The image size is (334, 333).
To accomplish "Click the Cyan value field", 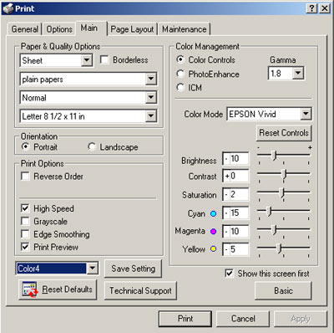I will (x=235, y=213).
